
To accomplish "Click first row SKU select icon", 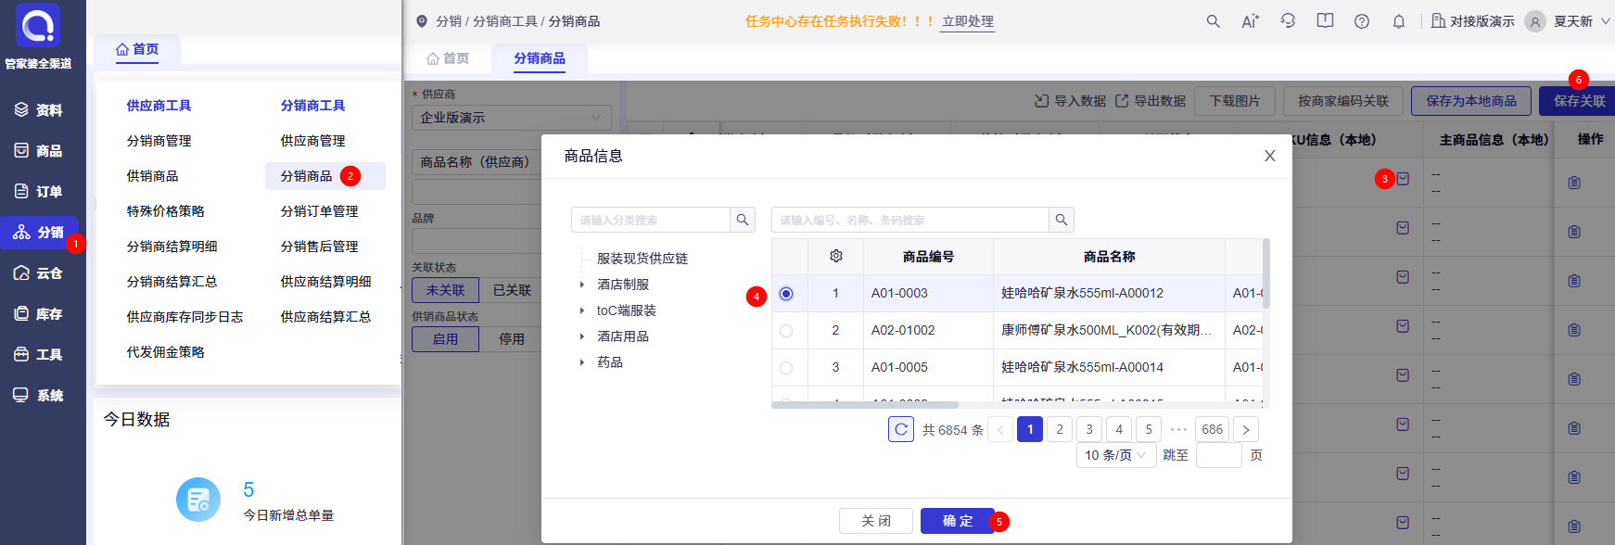I will (1403, 179).
